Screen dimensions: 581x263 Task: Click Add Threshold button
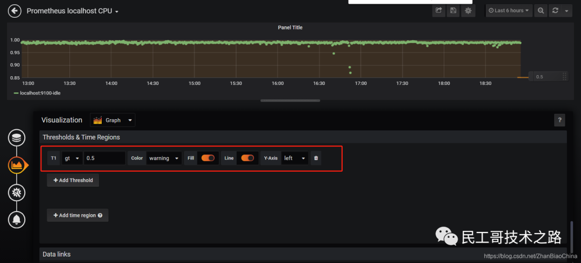click(x=73, y=180)
